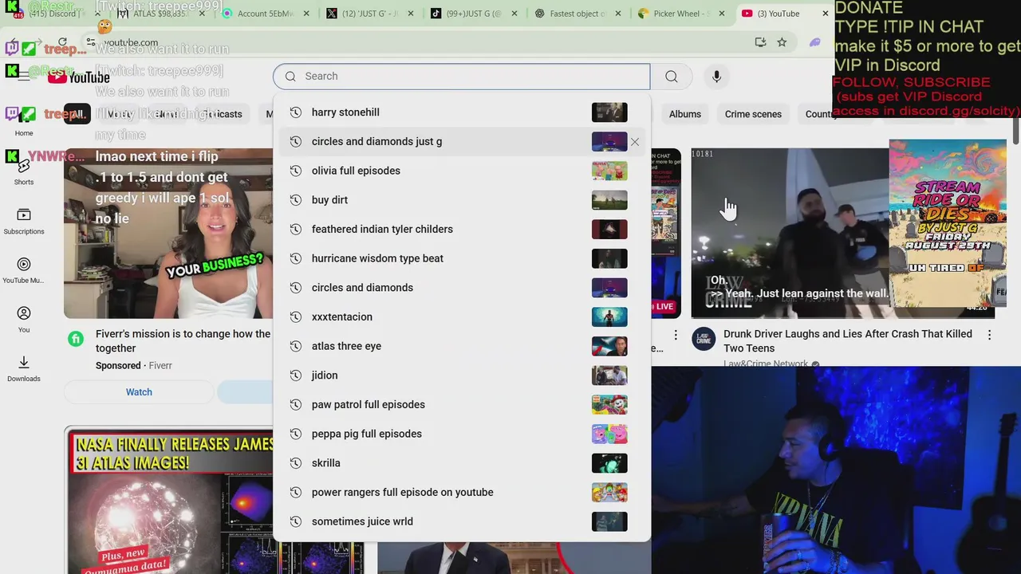Open Law&Crime channel avatar

click(x=704, y=339)
